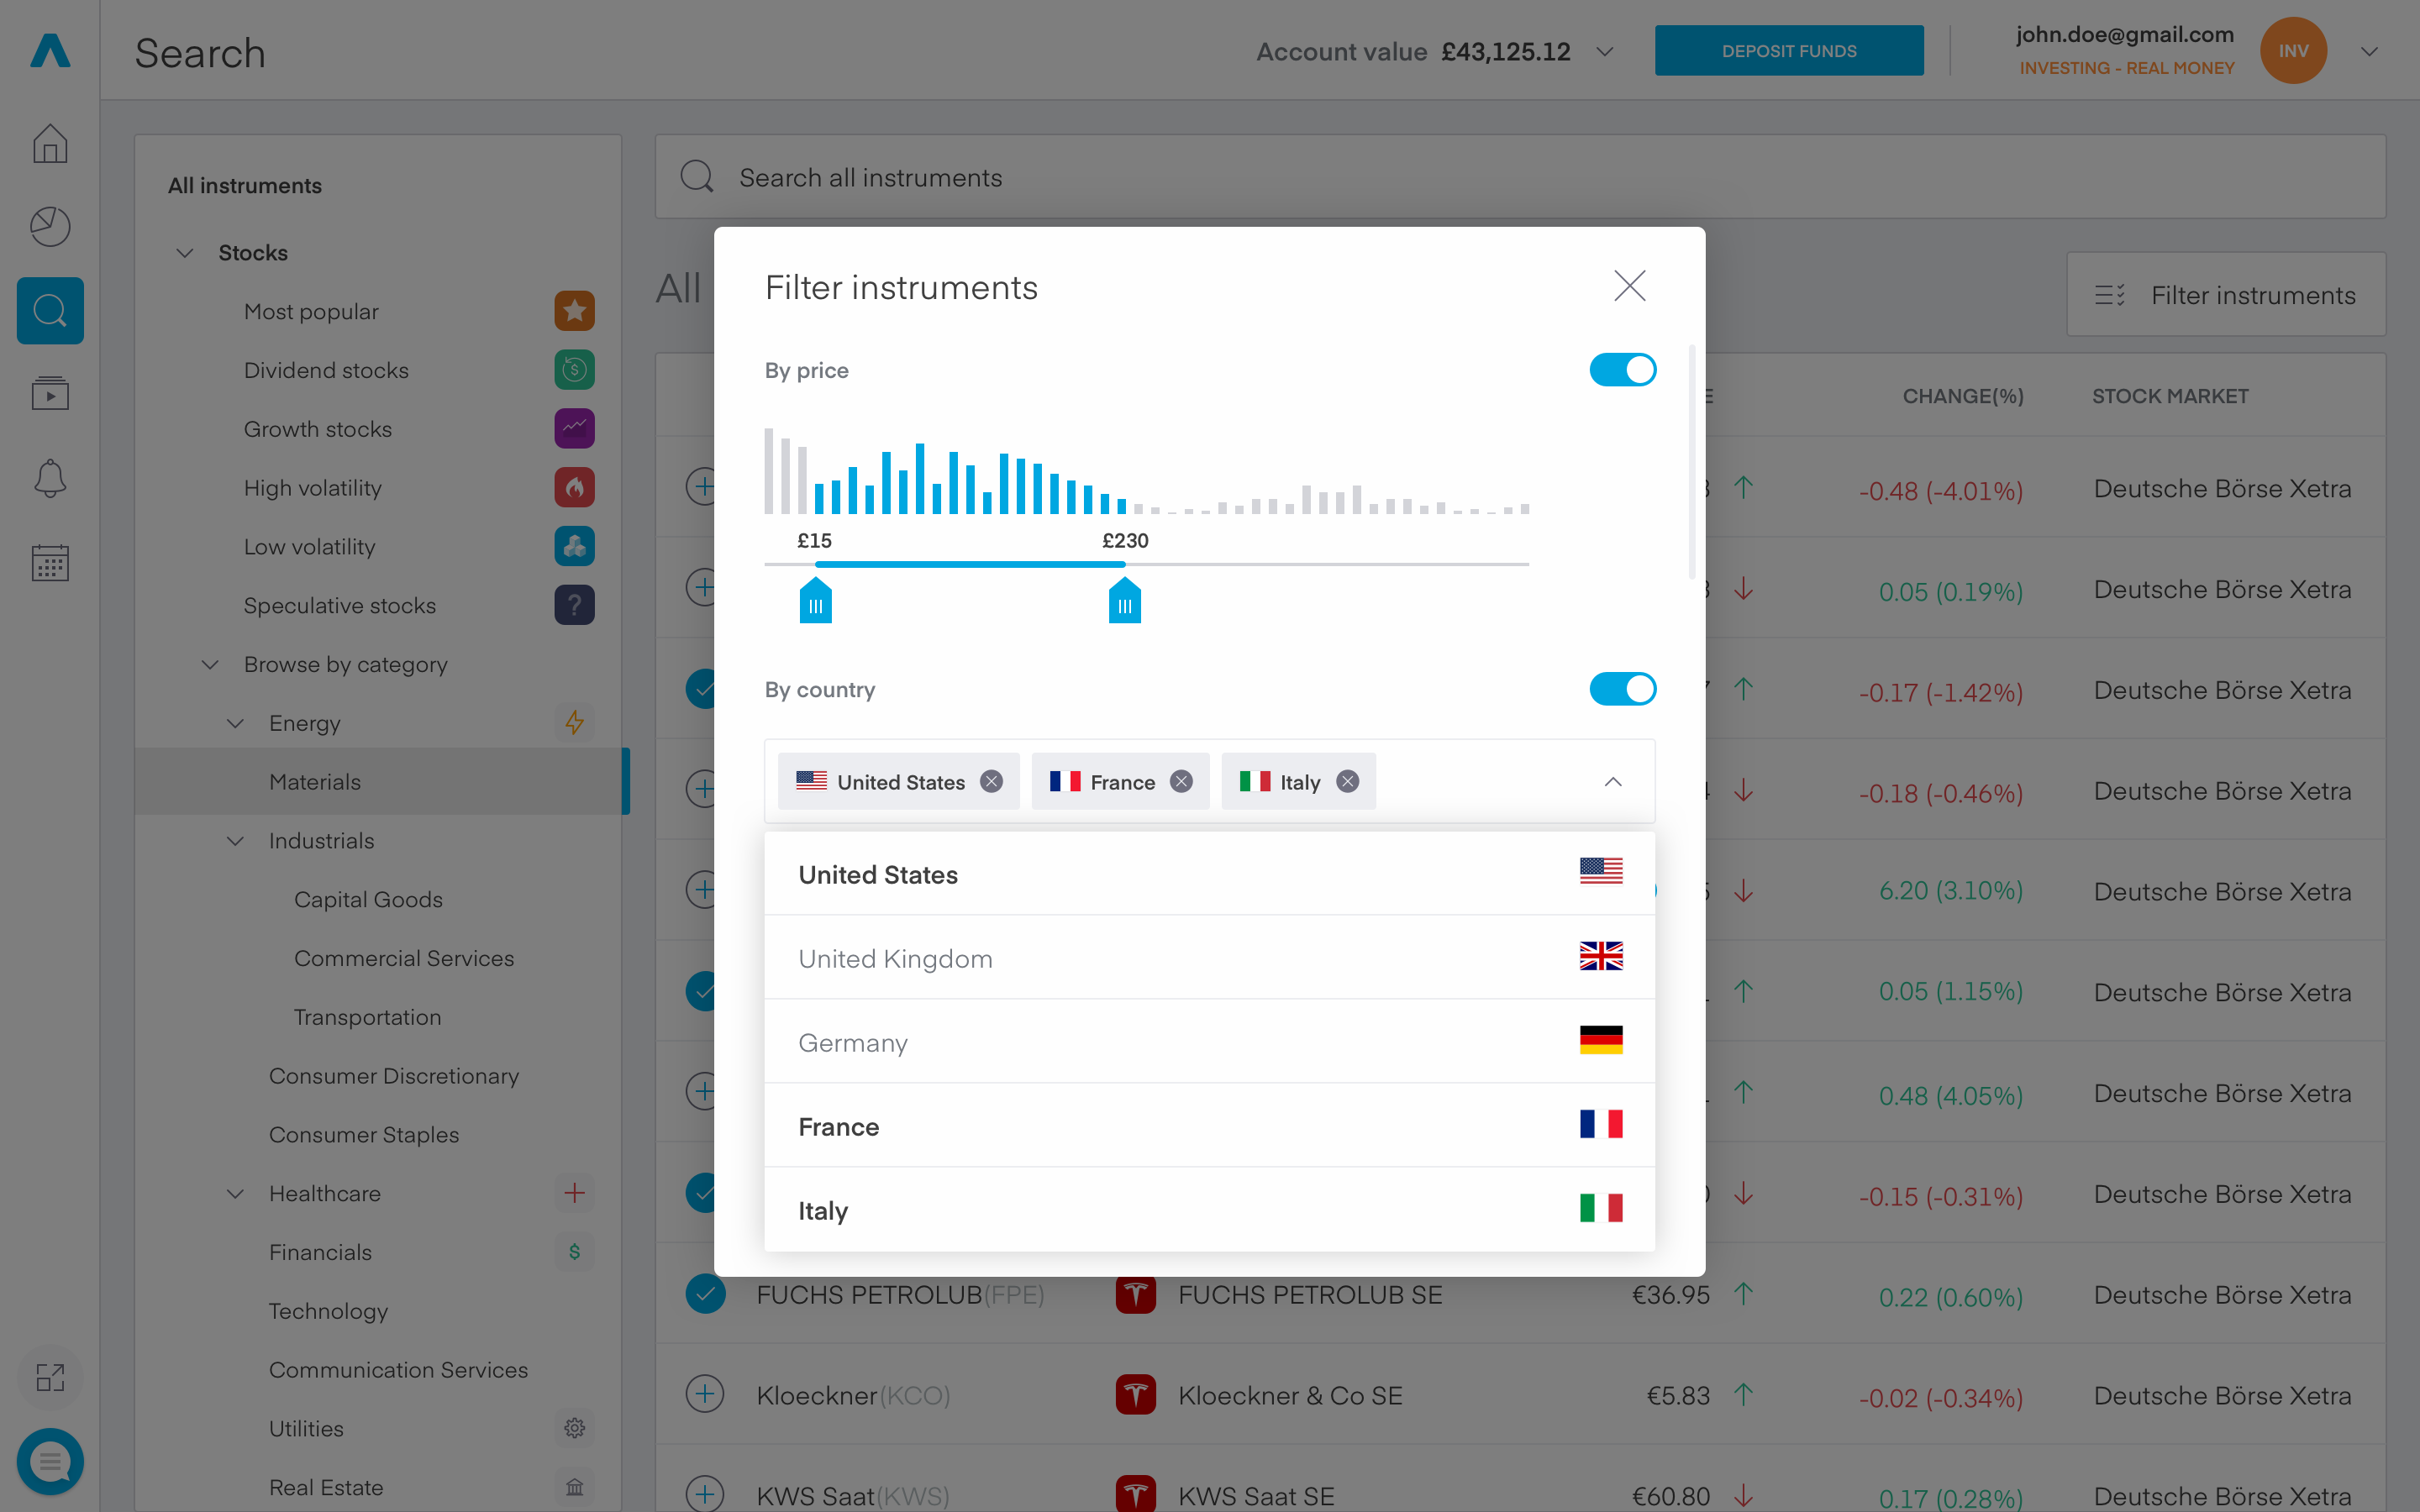Click the Growth stocks purple icon
The height and width of the screenshot is (1512, 2420).
pos(574,429)
